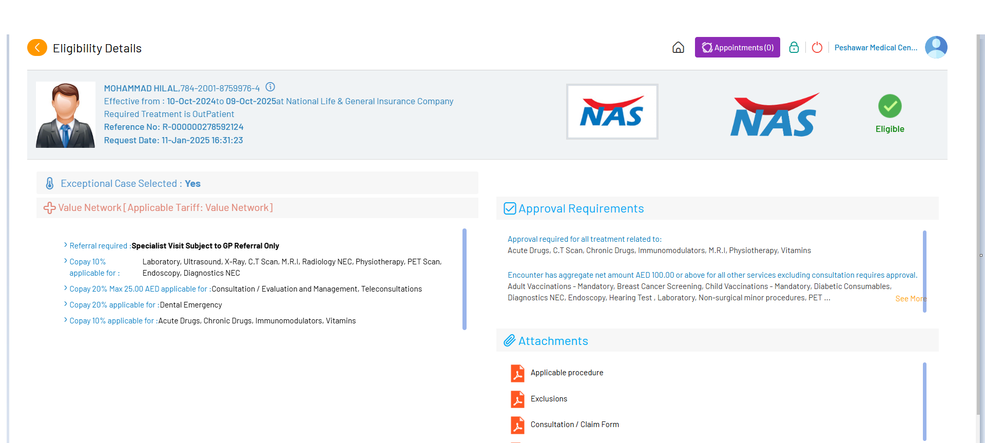Open the Peshawar Medical Cen... account name
The image size is (985, 443).
pyautogui.click(x=876, y=48)
